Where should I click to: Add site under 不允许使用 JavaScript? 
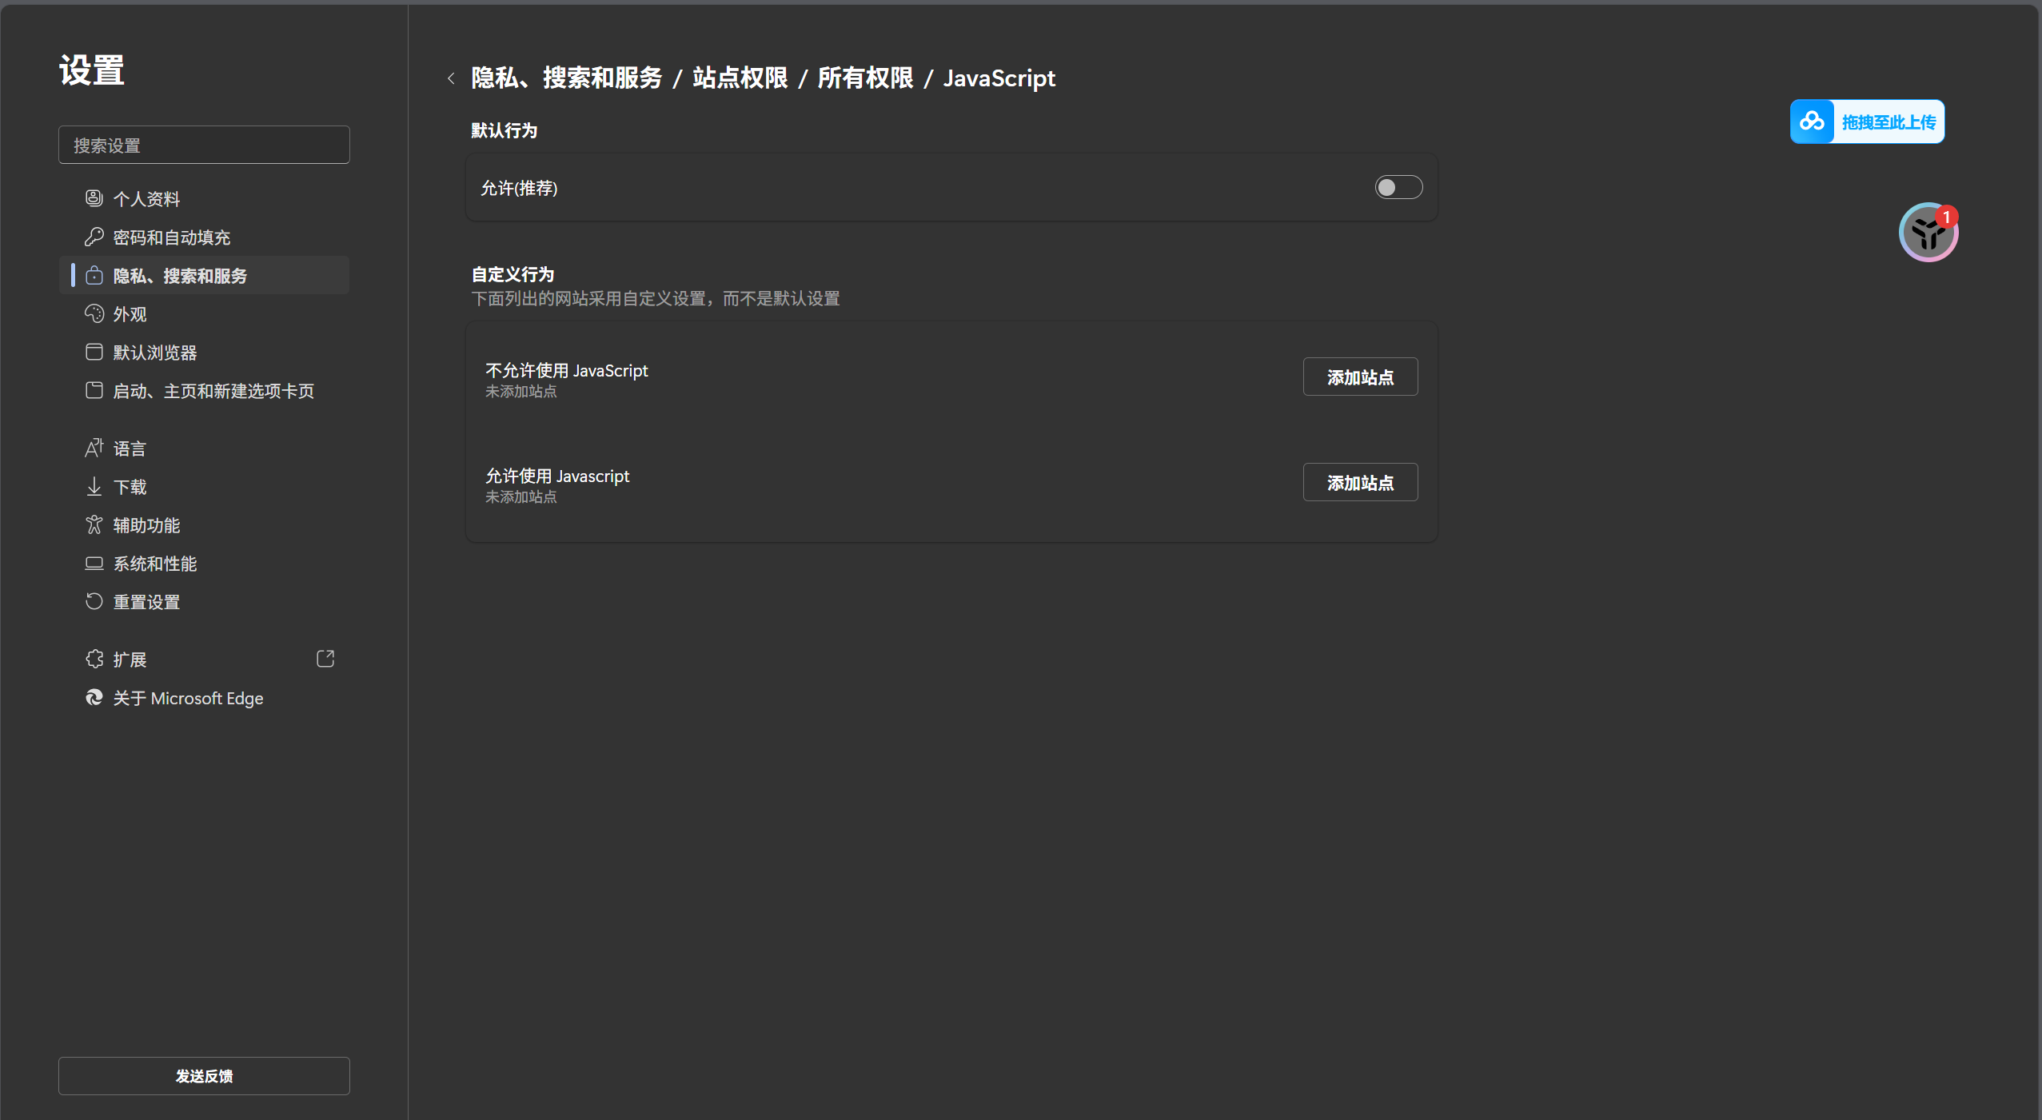[1359, 377]
